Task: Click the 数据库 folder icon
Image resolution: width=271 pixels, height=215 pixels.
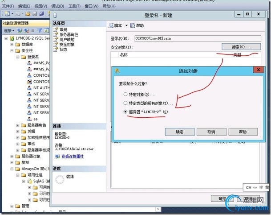Action: (17, 45)
